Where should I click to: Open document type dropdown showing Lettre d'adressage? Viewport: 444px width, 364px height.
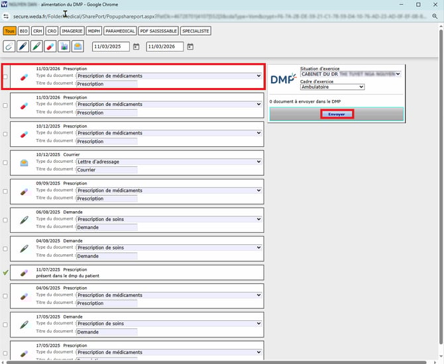point(169,162)
